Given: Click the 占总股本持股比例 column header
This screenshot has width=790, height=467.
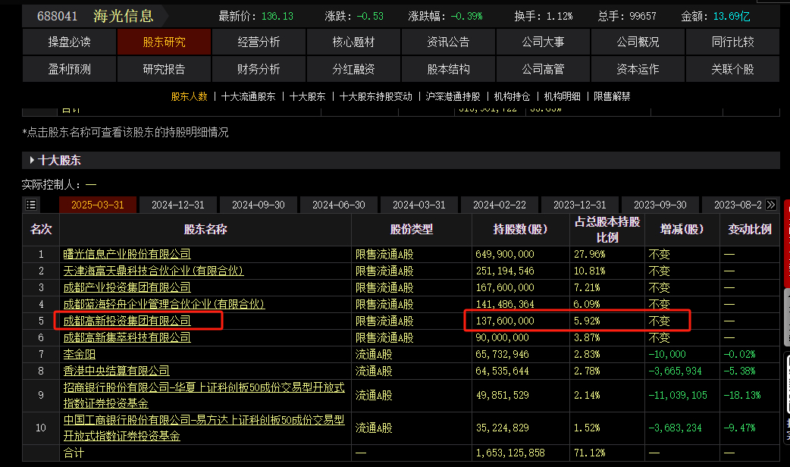Looking at the screenshot, I should coord(607,229).
